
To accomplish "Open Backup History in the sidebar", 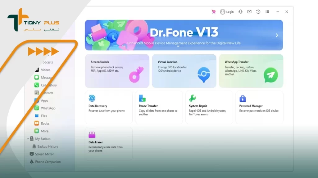I will (48, 146).
